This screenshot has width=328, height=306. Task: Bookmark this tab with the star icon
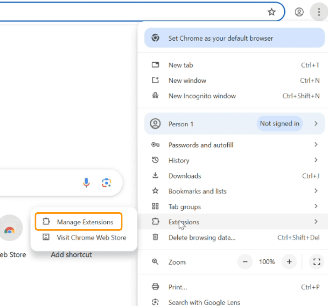272,12
